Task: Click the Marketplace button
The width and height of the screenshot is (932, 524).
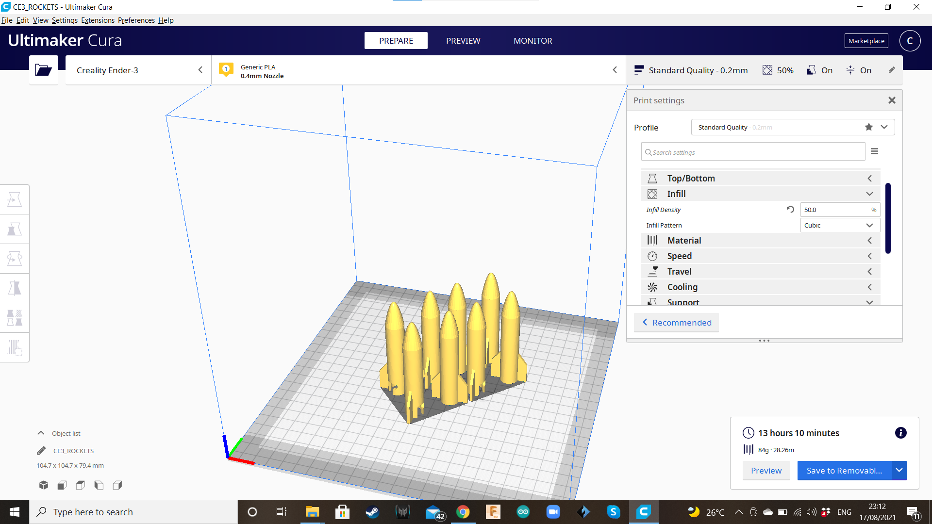Action: click(x=866, y=41)
